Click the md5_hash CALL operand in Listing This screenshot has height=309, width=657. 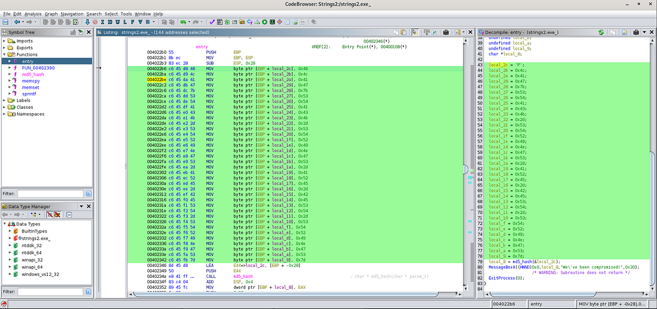242,276
